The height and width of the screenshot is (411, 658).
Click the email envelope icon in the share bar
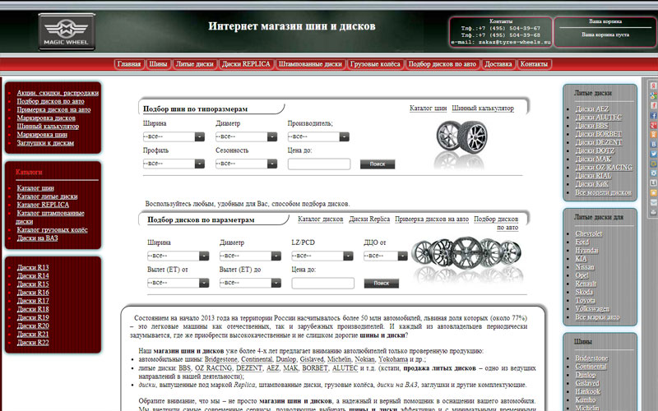pos(653,202)
